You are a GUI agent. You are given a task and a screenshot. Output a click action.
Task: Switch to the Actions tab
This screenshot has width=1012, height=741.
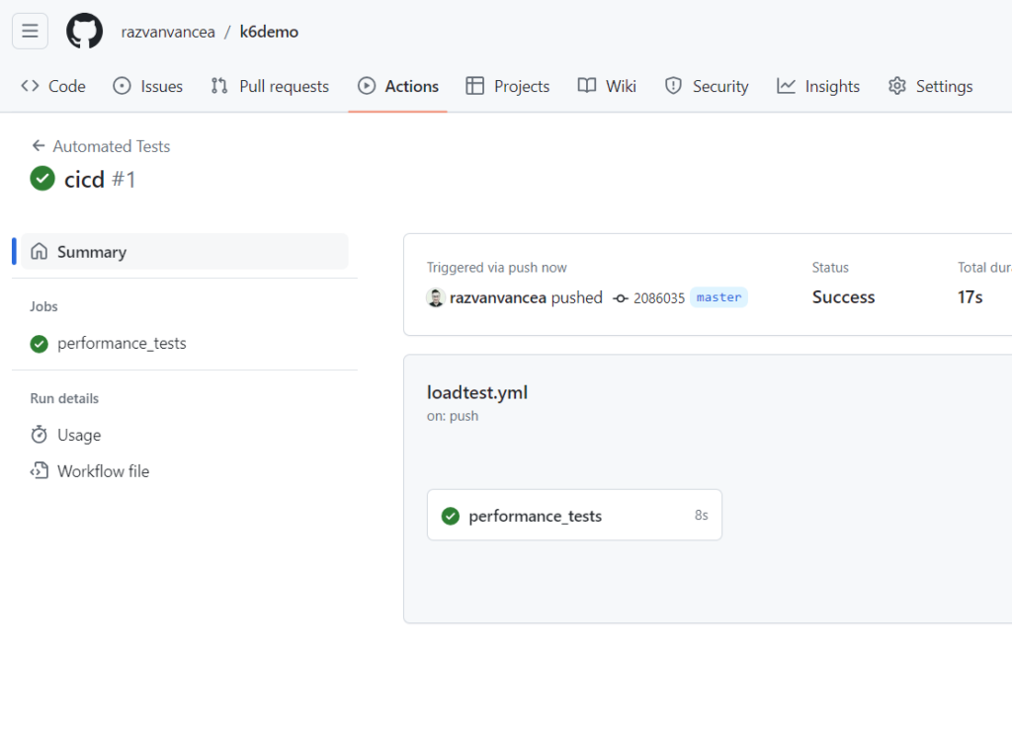398,86
